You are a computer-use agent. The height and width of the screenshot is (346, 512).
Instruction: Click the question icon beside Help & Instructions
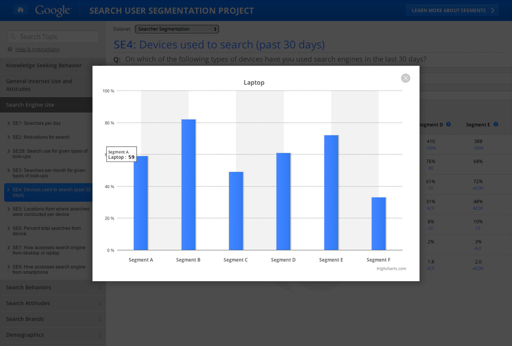tap(10, 49)
